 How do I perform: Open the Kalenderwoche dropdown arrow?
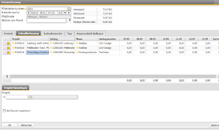click(x=65, y=13)
